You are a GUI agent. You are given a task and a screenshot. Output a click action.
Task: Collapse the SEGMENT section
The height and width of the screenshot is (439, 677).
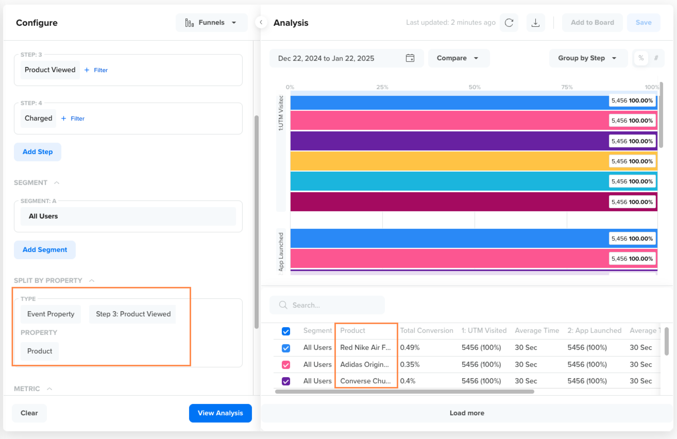[57, 183]
